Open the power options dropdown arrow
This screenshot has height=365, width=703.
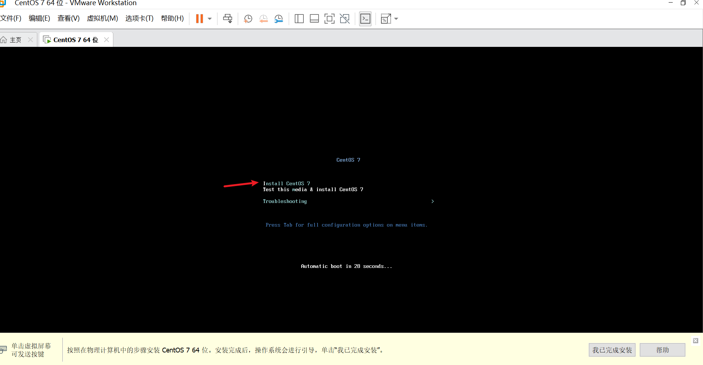210,19
